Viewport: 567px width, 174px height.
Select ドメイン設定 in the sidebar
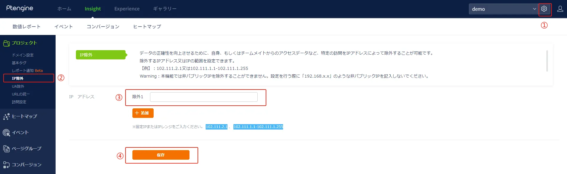23,55
